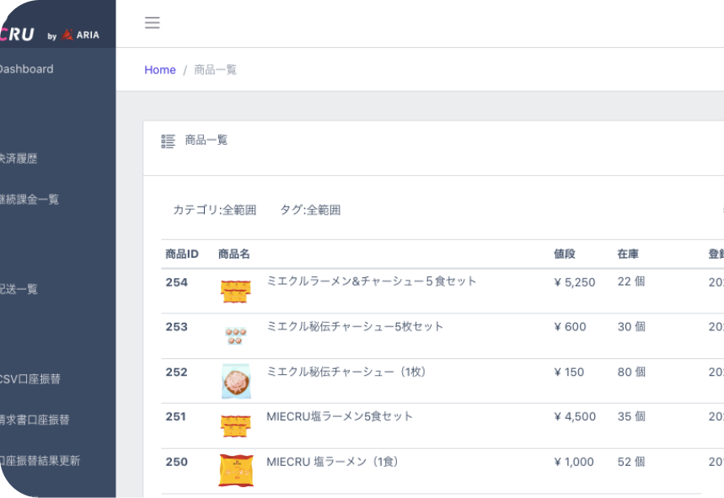Click the 商品一覧 list icon in card header
Viewport: 724px width, 498px height.
[168, 142]
